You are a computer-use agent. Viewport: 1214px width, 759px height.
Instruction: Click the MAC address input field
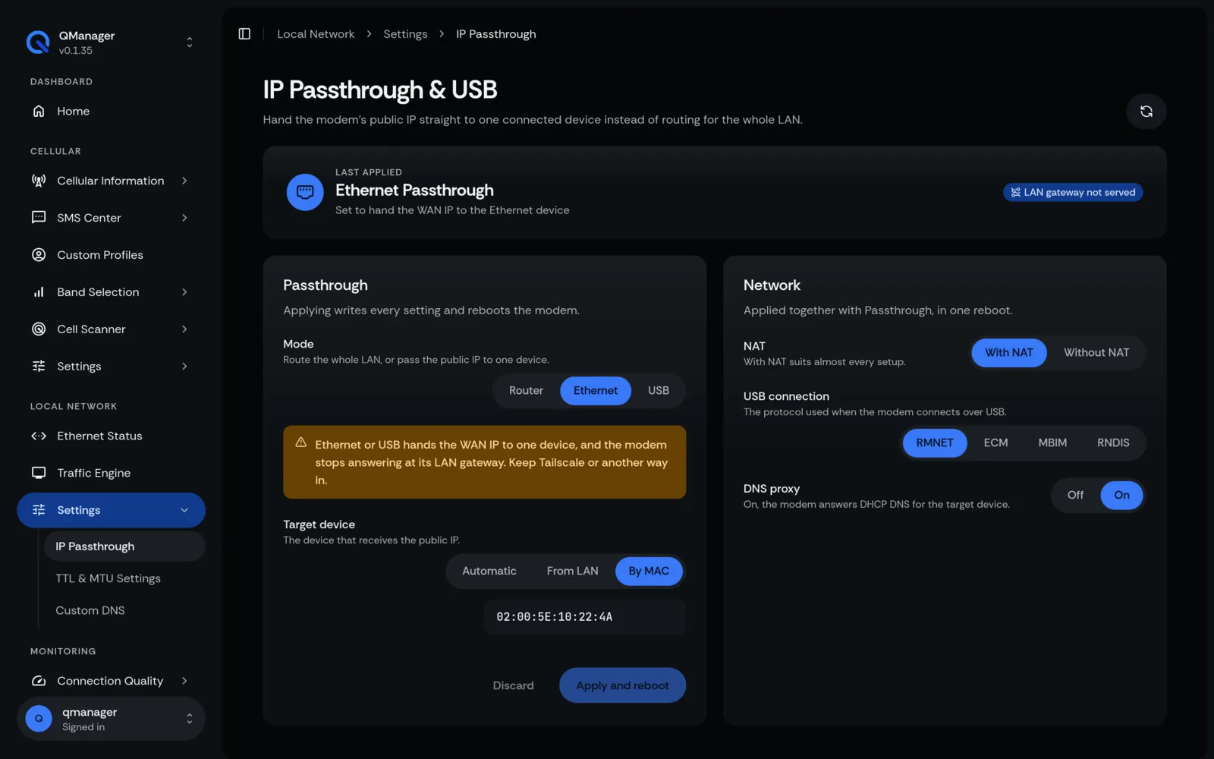[x=584, y=617]
